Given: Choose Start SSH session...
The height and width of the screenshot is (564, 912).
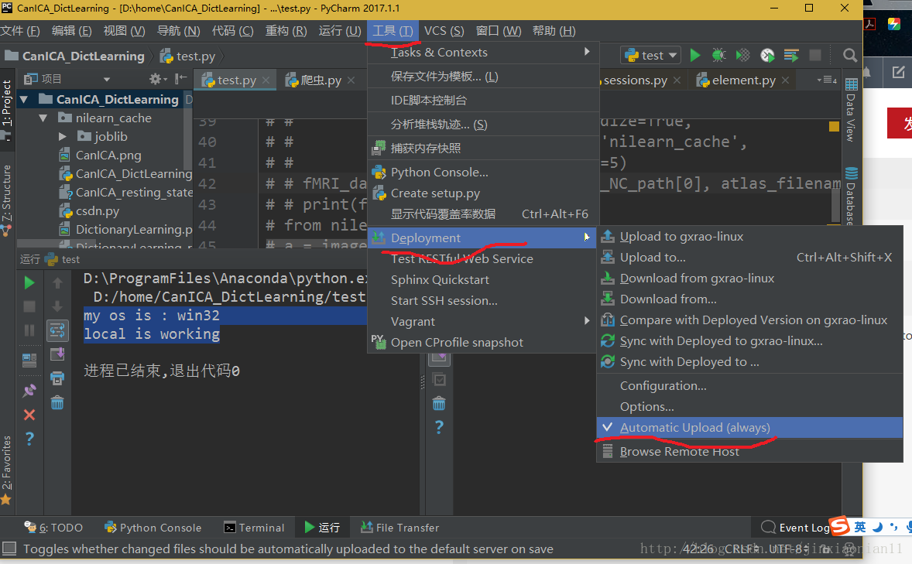Looking at the screenshot, I should [483, 301].
